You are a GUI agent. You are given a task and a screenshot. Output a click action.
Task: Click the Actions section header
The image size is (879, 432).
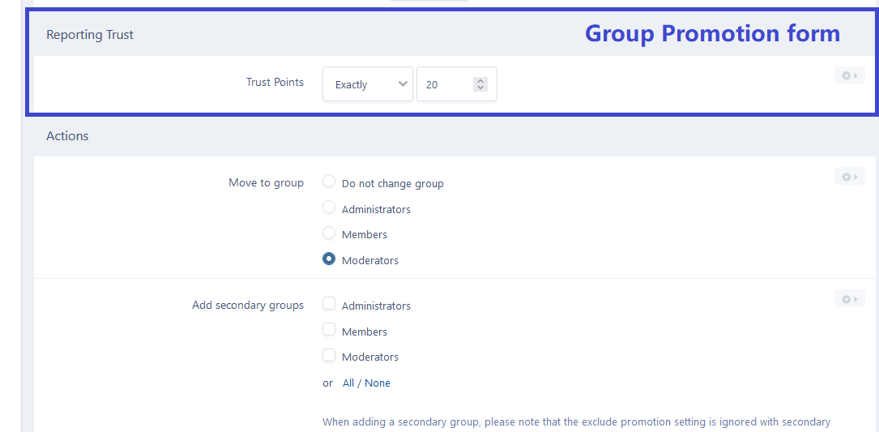(x=67, y=136)
